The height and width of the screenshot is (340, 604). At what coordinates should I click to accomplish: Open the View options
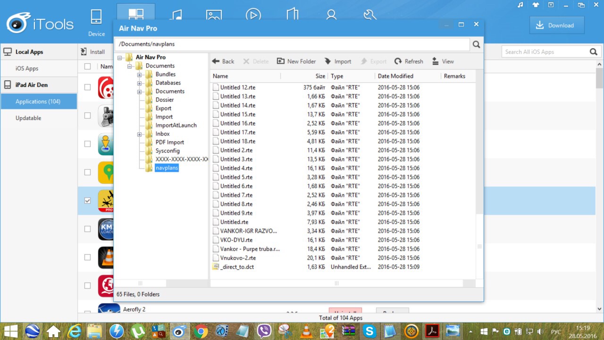click(x=443, y=61)
